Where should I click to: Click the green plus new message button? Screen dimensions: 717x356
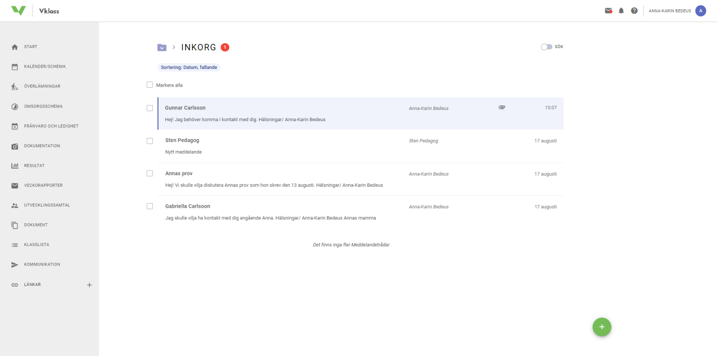click(x=602, y=327)
